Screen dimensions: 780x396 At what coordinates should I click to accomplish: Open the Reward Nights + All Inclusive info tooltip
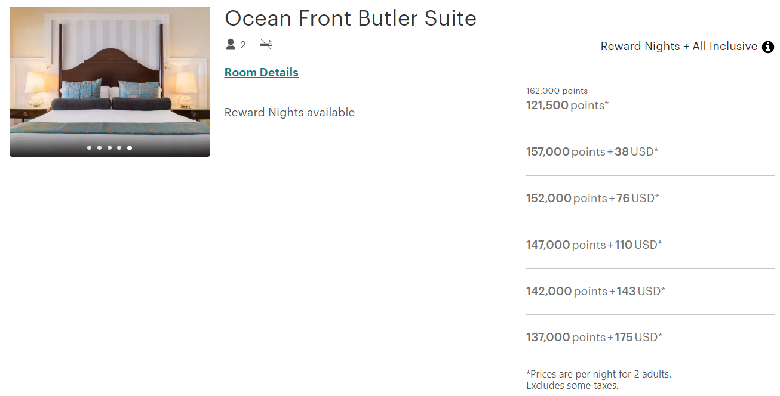[x=768, y=47]
